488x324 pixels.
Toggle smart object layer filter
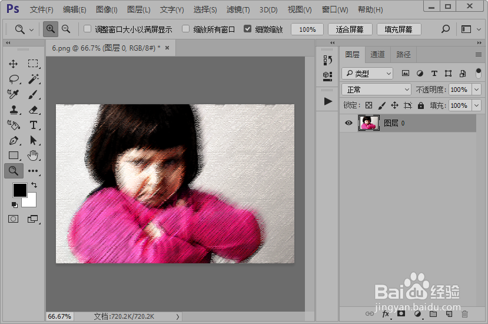click(463, 73)
